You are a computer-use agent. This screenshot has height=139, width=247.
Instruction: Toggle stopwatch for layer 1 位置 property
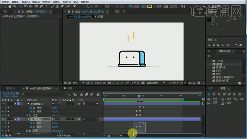tap(27, 116)
